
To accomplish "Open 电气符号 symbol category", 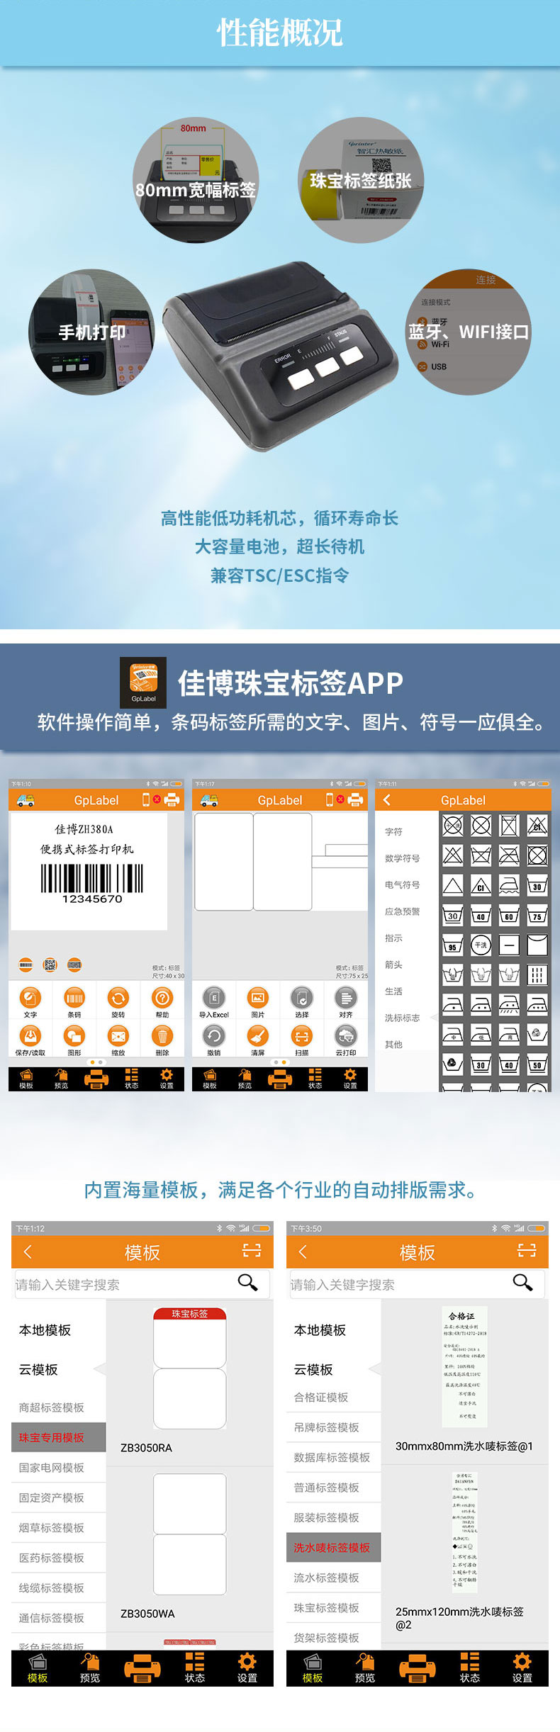I will 402,885.
